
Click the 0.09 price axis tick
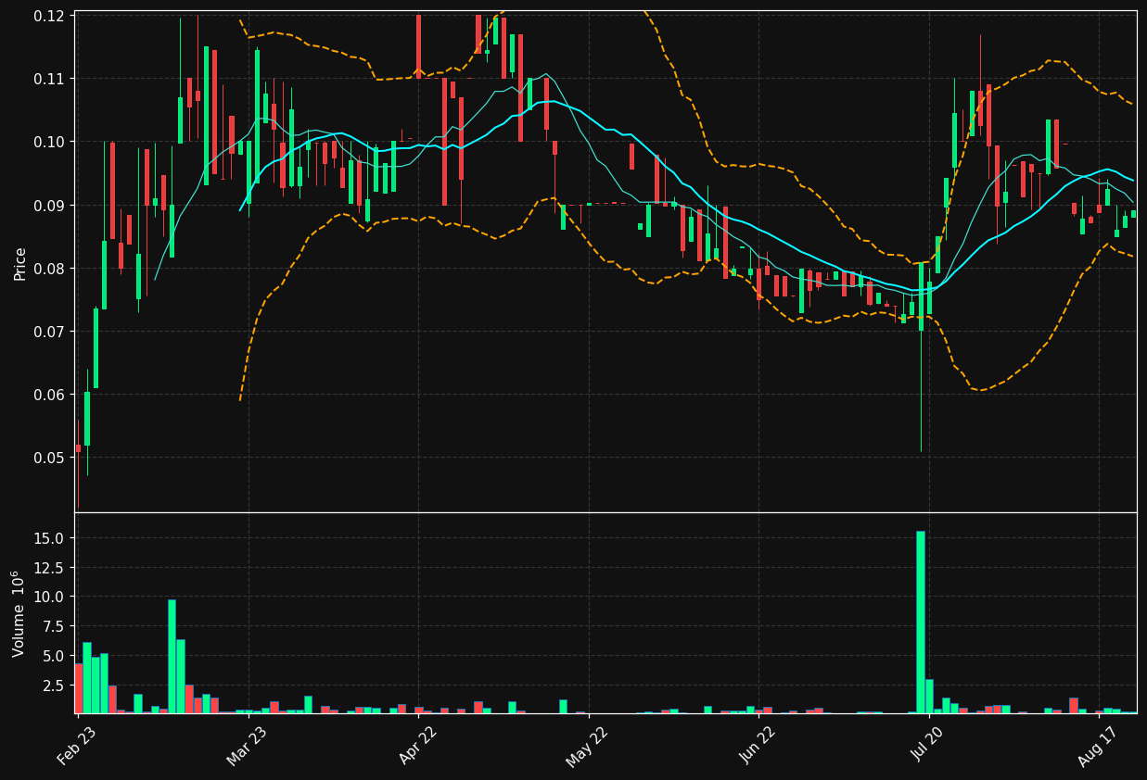(49, 205)
